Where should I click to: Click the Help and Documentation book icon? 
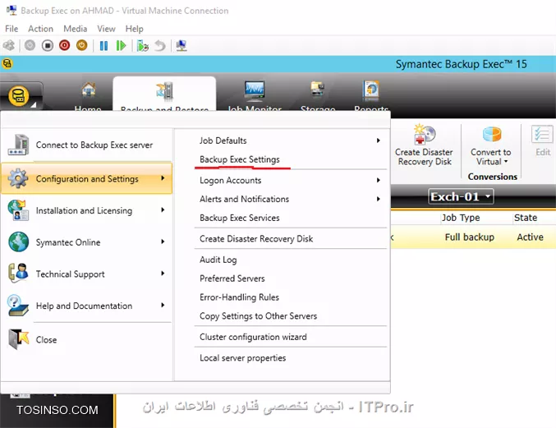pyautogui.click(x=18, y=306)
